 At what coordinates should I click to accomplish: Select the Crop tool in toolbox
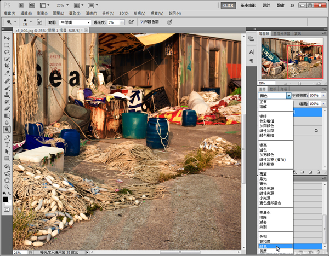tap(7, 66)
